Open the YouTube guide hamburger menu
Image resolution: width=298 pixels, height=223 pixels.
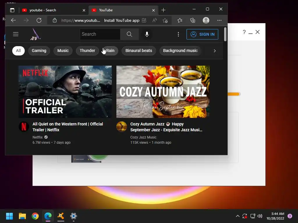(16, 34)
